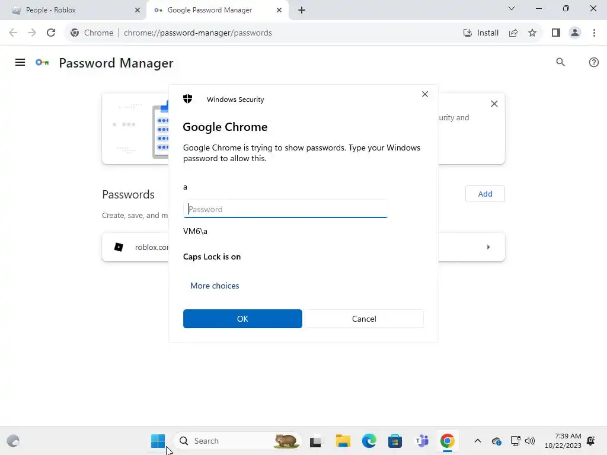Share this page icon in address bar
Screen dimensions: 607x455
[513, 33]
